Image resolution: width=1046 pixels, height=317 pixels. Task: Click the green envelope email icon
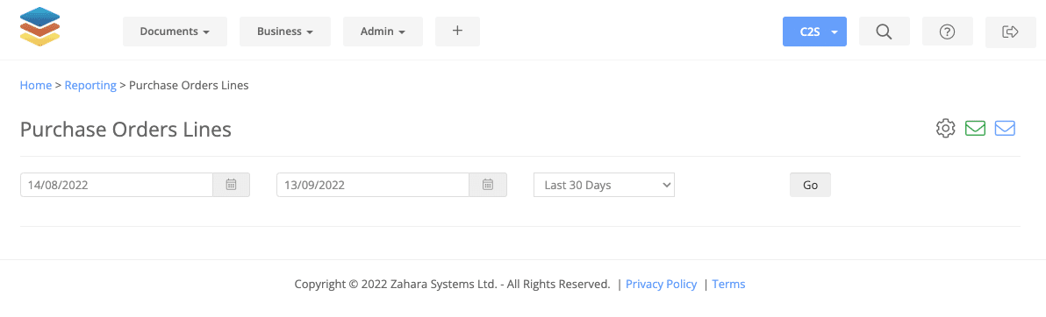pyautogui.click(x=975, y=128)
